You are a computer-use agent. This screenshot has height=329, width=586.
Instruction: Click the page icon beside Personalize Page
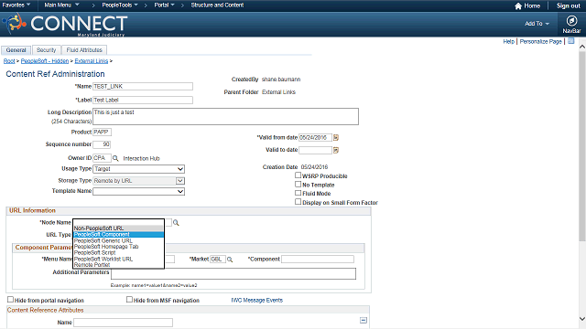click(x=571, y=41)
